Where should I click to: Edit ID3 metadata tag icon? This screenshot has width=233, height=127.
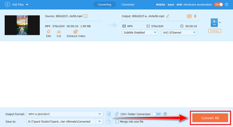[x=189, y=16]
